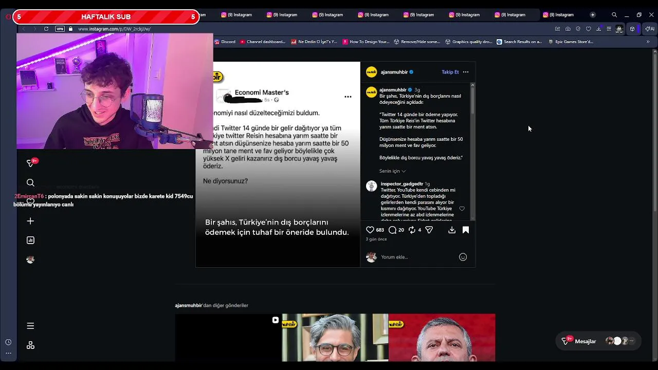658x370 pixels.
Task: Click inspector_gadgedtr's profile picture
Action: (371, 186)
